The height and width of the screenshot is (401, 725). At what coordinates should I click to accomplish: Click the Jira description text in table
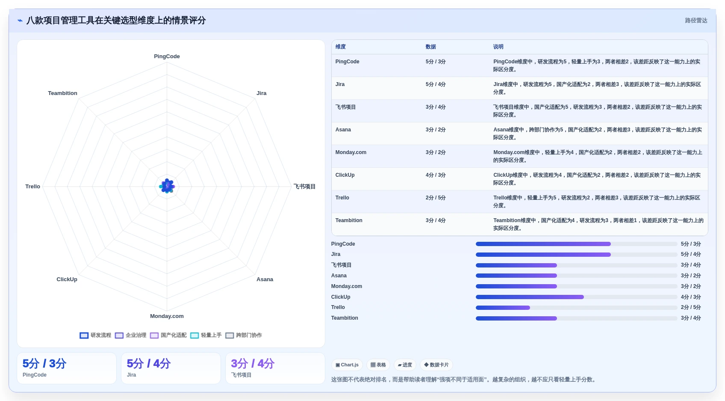pyautogui.click(x=598, y=88)
